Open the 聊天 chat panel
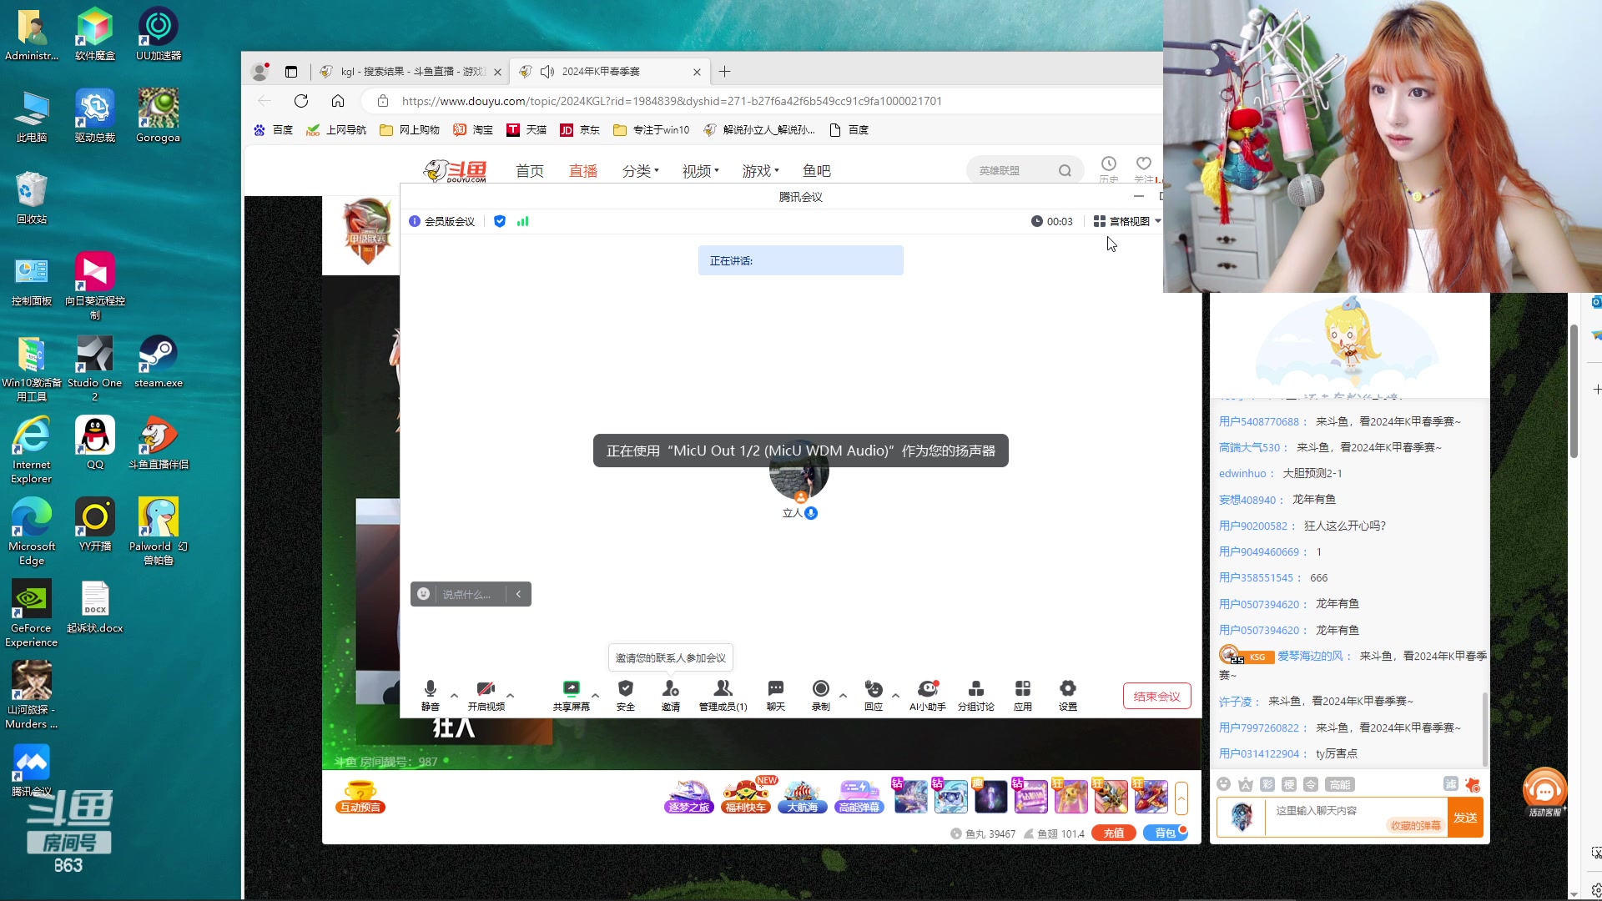The height and width of the screenshot is (901, 1602). [x=776, y=695]
